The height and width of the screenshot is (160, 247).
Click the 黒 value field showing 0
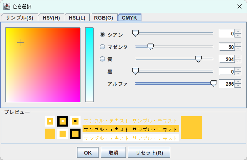(227, 72)
